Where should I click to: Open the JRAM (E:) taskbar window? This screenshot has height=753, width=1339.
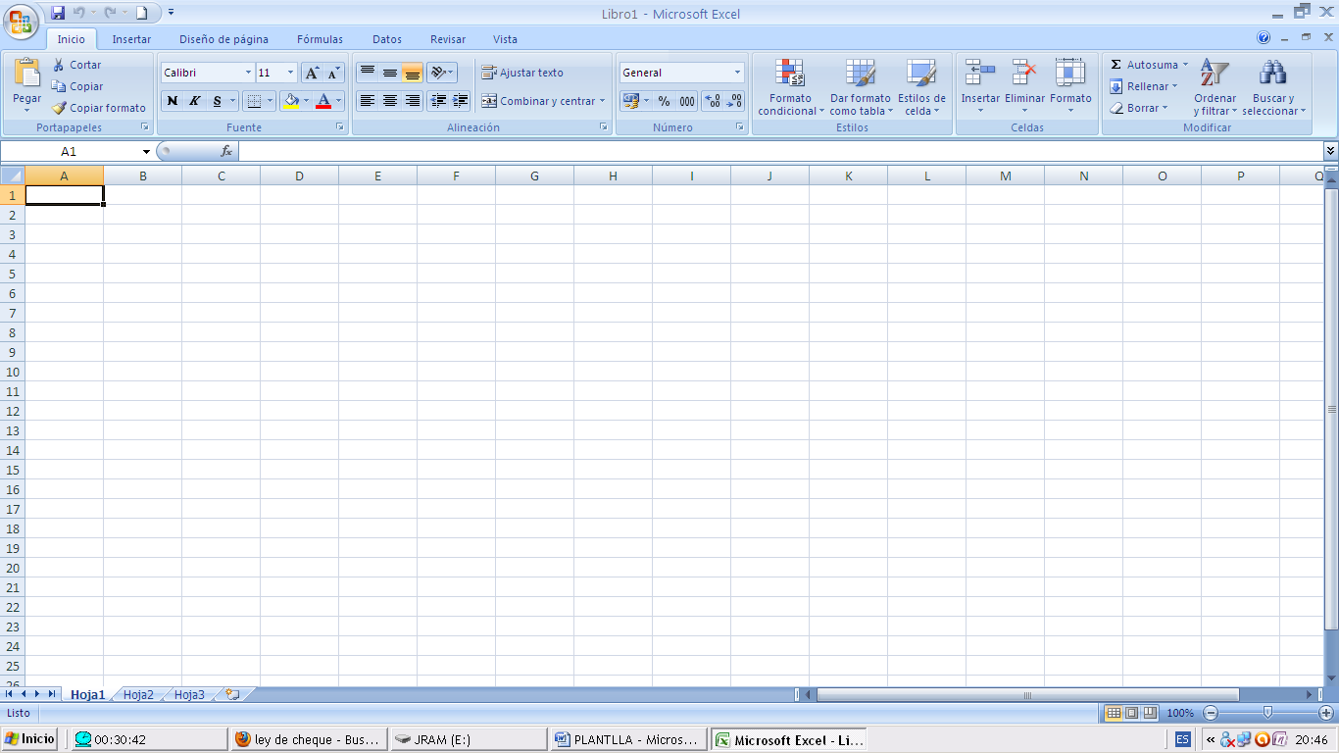pos(469,740)
